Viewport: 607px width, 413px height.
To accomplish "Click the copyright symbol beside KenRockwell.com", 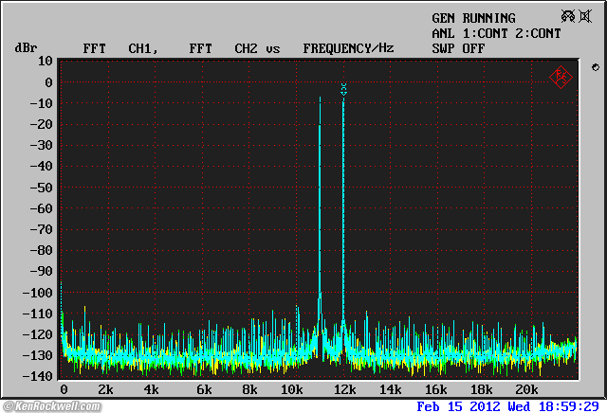I will (9, 405).
